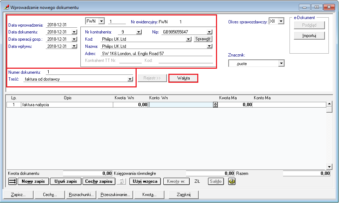Viewport: 340px width, 204px height.
Task: Click the scroll up arrow of entries table
Action: [x=329, y=104]
